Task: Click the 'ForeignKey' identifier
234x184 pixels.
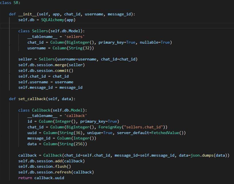Action: tap(110, 127)
